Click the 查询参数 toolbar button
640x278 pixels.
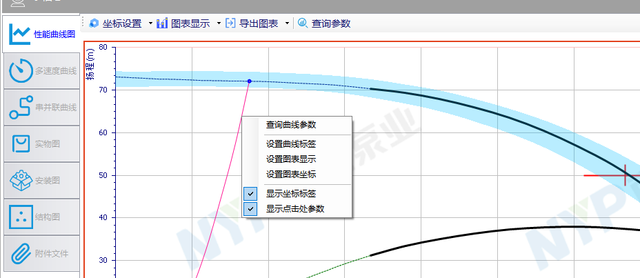click(x=324, y=23)
